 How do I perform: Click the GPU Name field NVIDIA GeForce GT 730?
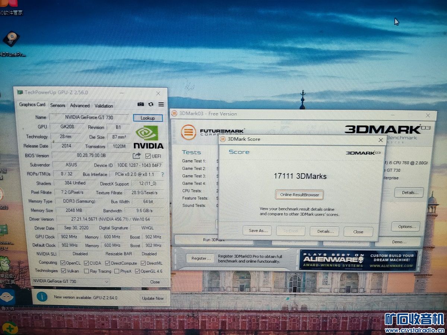coord(89,117)
